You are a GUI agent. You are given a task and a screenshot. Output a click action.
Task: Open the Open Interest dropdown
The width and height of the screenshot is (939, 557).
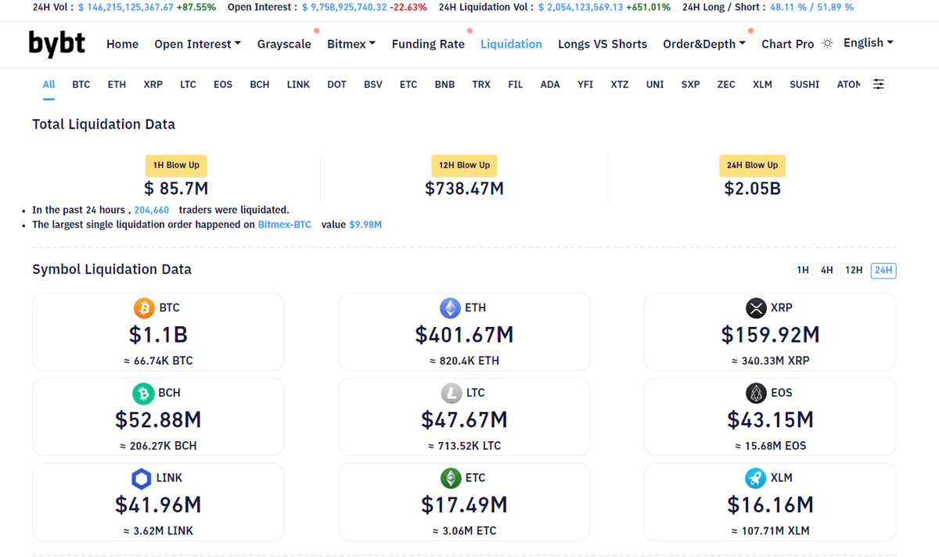click(197, 44)
